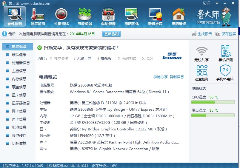Click the 鲁大师 logo at top right
240x168 pixels.
214,17
